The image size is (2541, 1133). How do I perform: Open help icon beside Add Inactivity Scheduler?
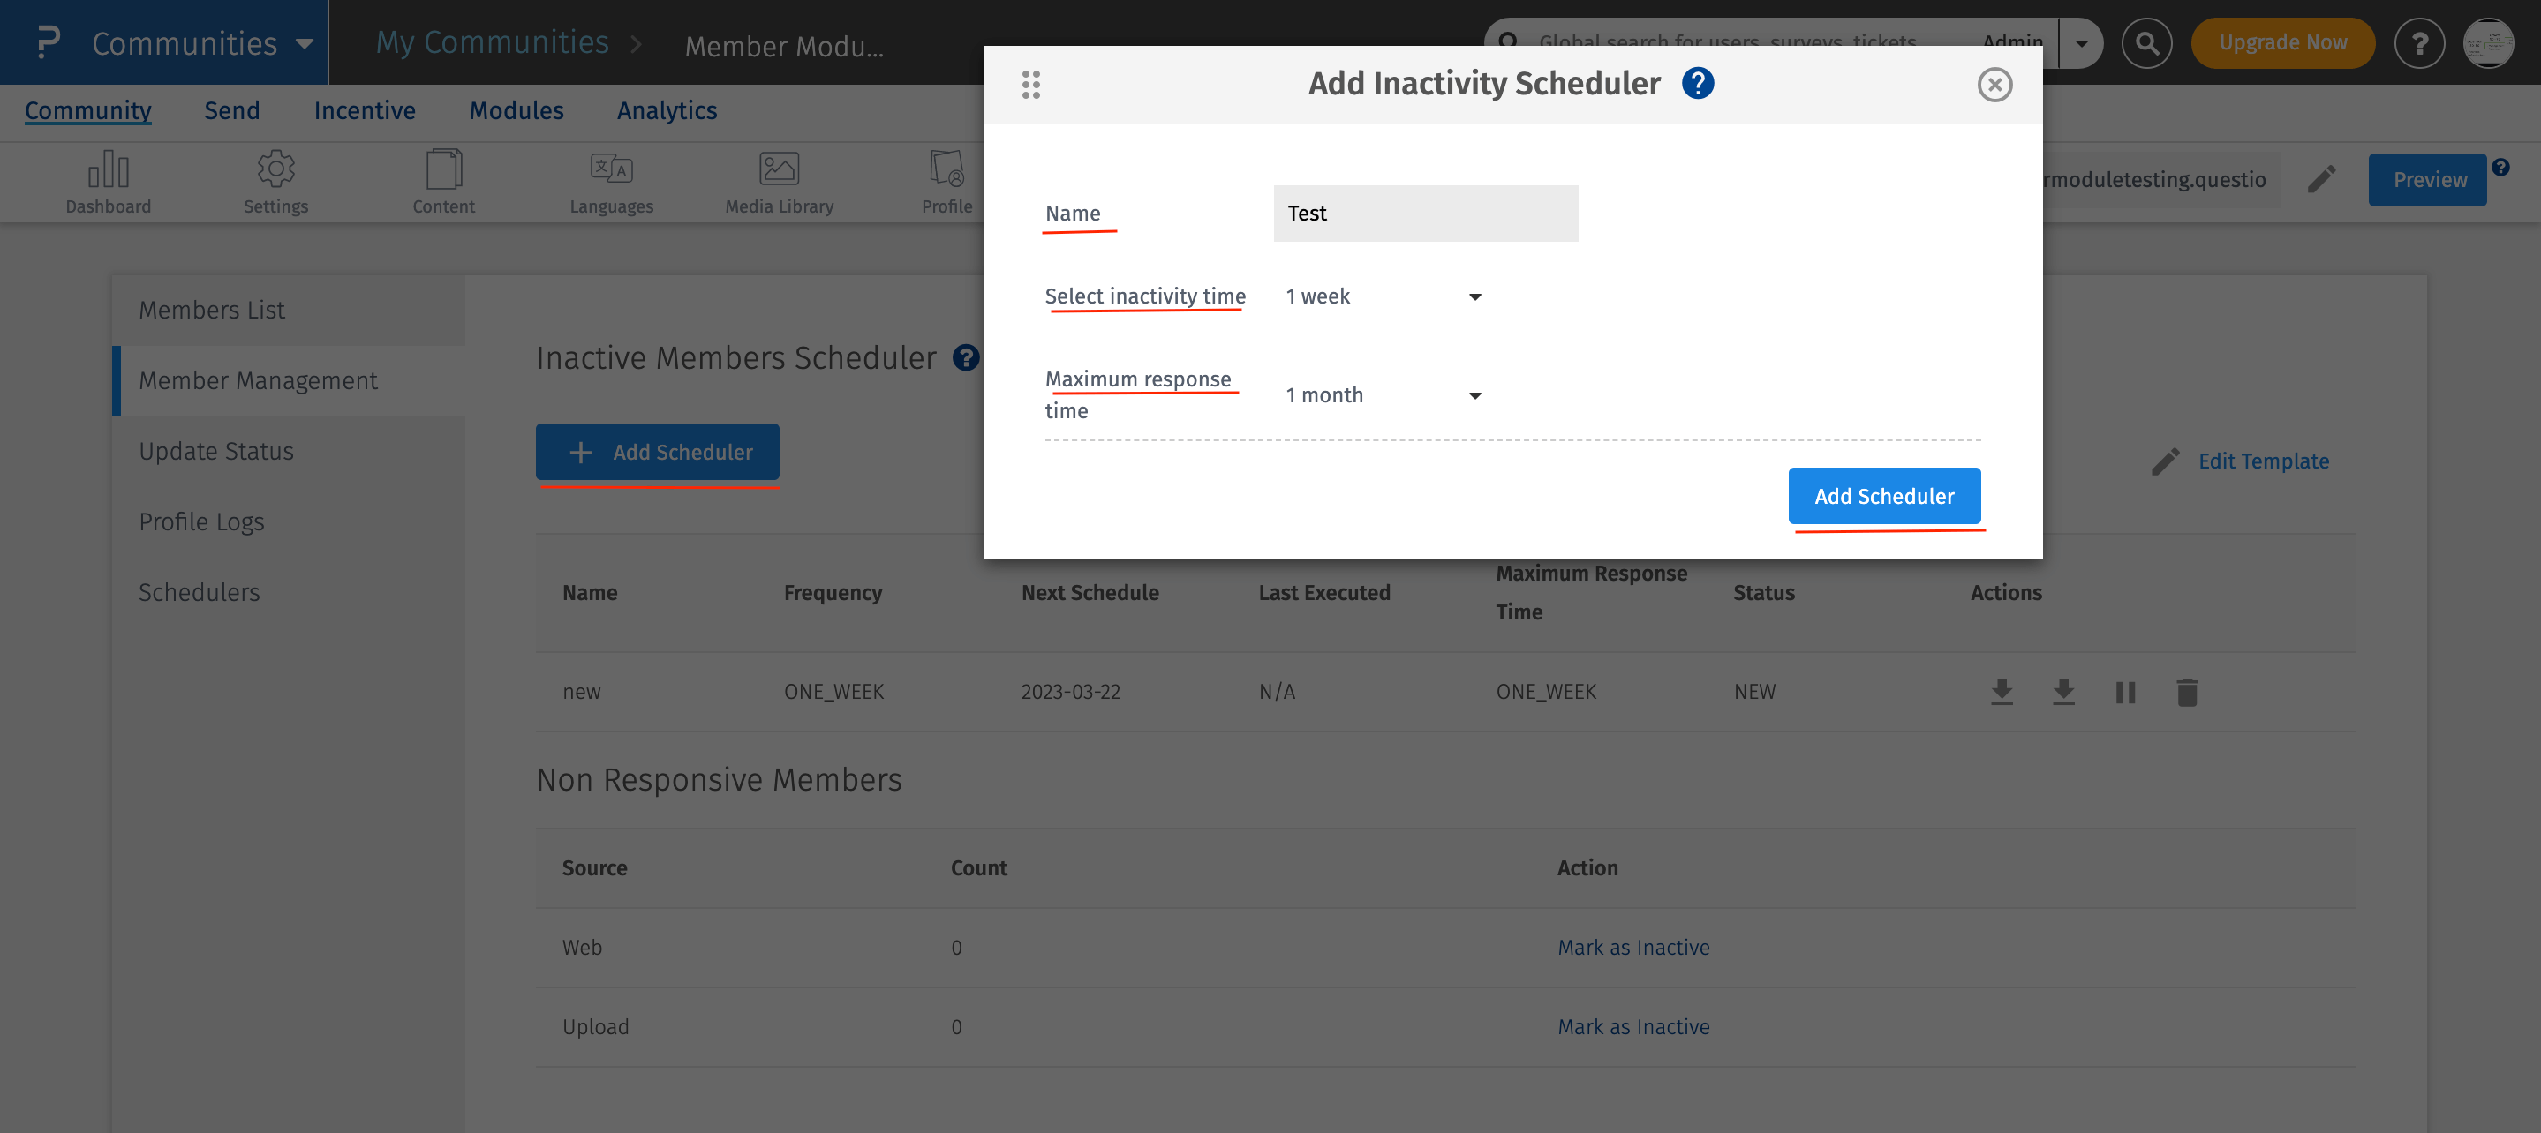click(x=1697, y=84)
